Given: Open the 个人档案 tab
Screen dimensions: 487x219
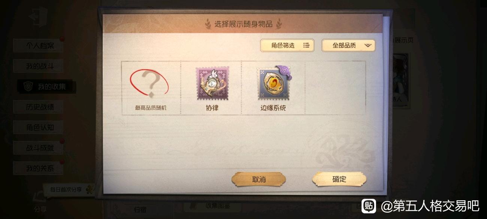Looking at the screenshot, I should 40,46.
